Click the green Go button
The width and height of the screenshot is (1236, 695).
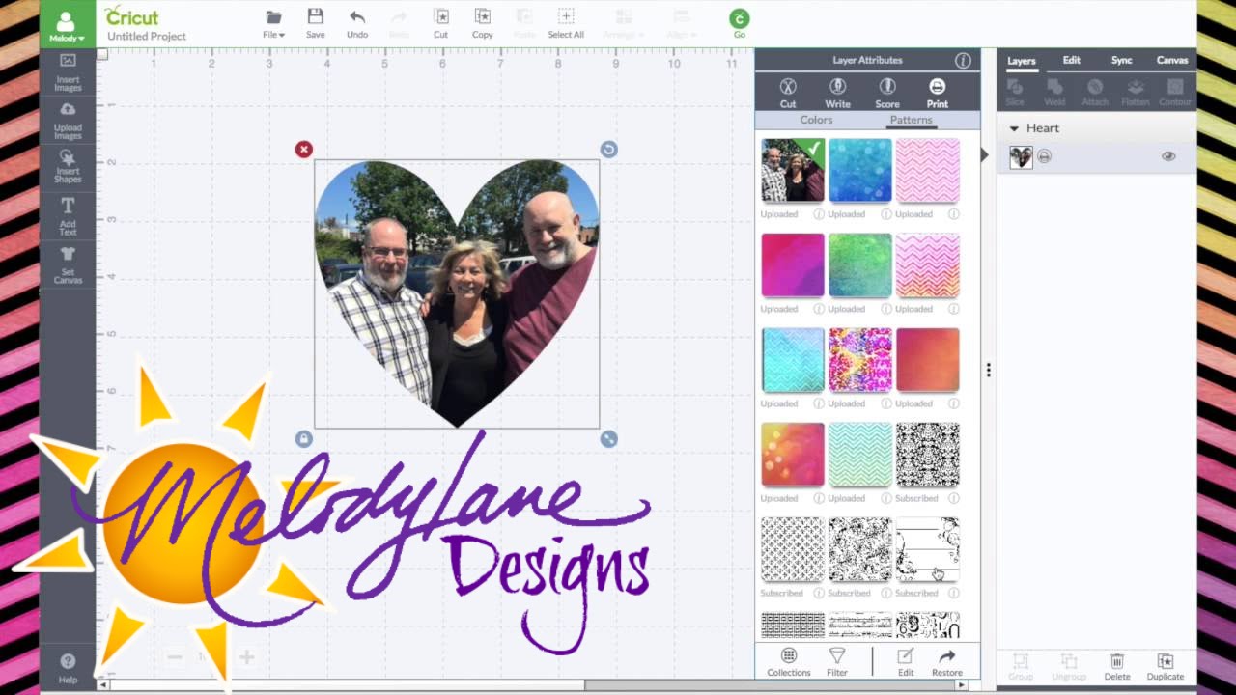(739, 23)
